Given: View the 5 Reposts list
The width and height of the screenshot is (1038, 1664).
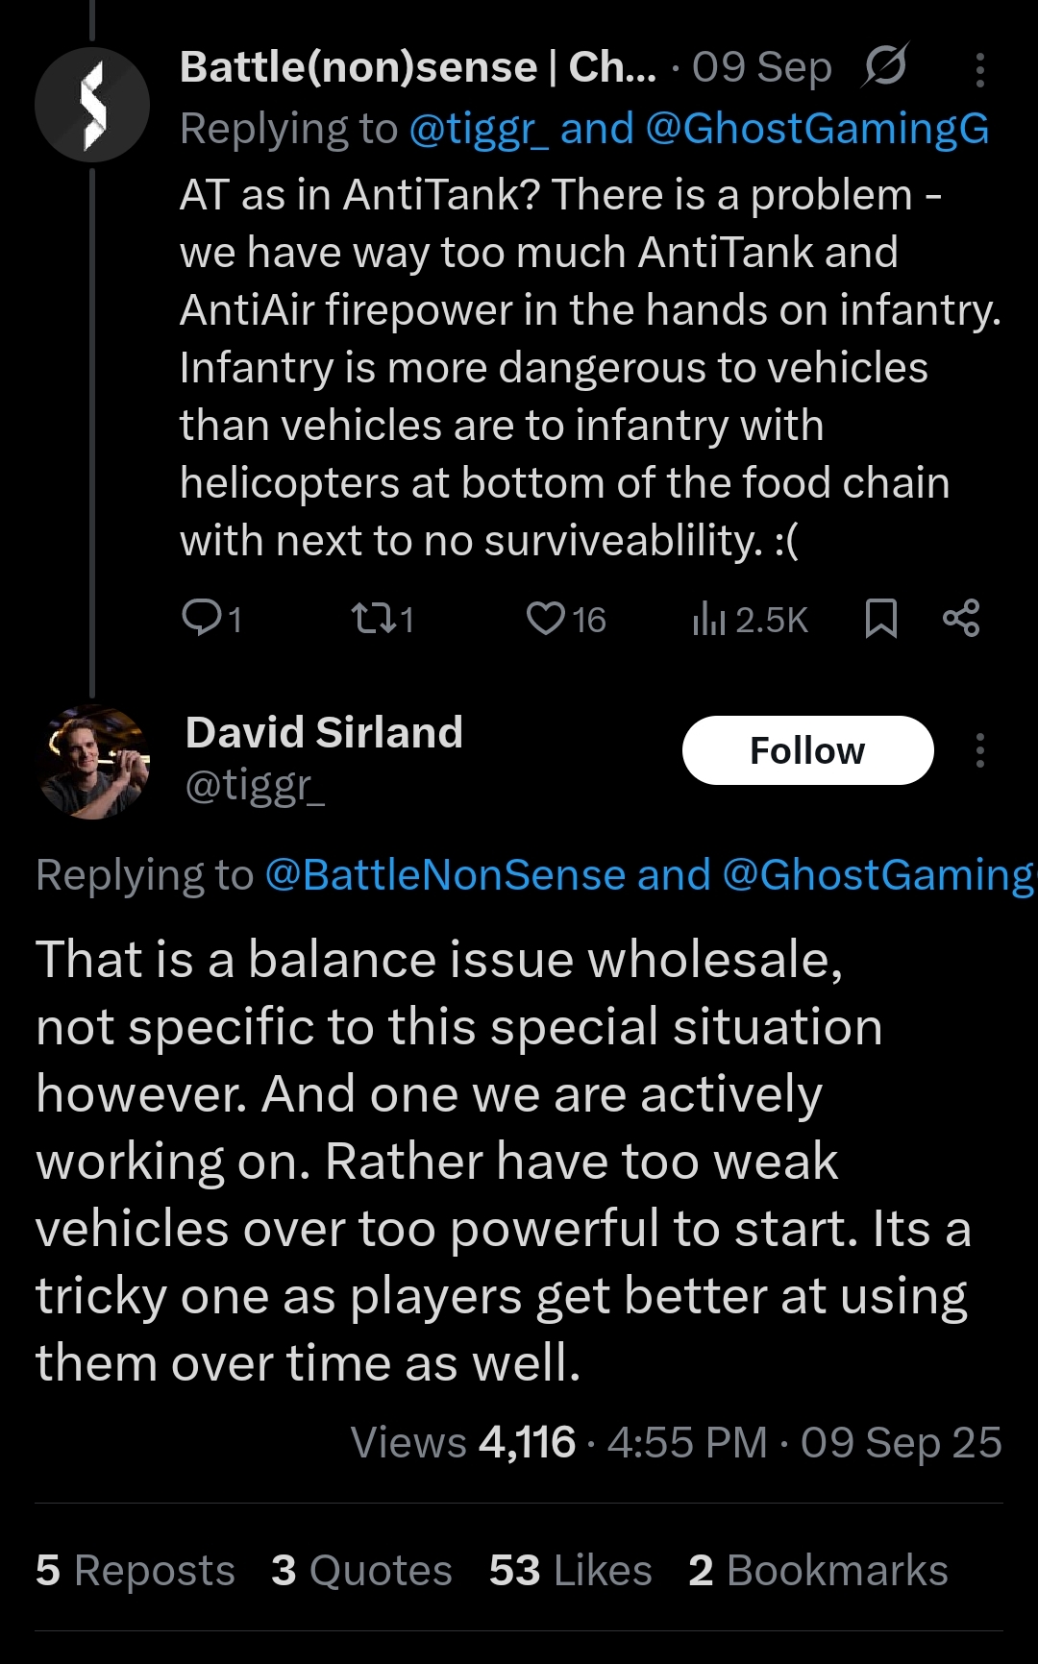Looking at the screenshot, I should [x=136, y=1571].
